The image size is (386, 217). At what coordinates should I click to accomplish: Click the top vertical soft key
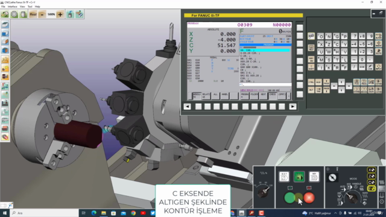300,28
